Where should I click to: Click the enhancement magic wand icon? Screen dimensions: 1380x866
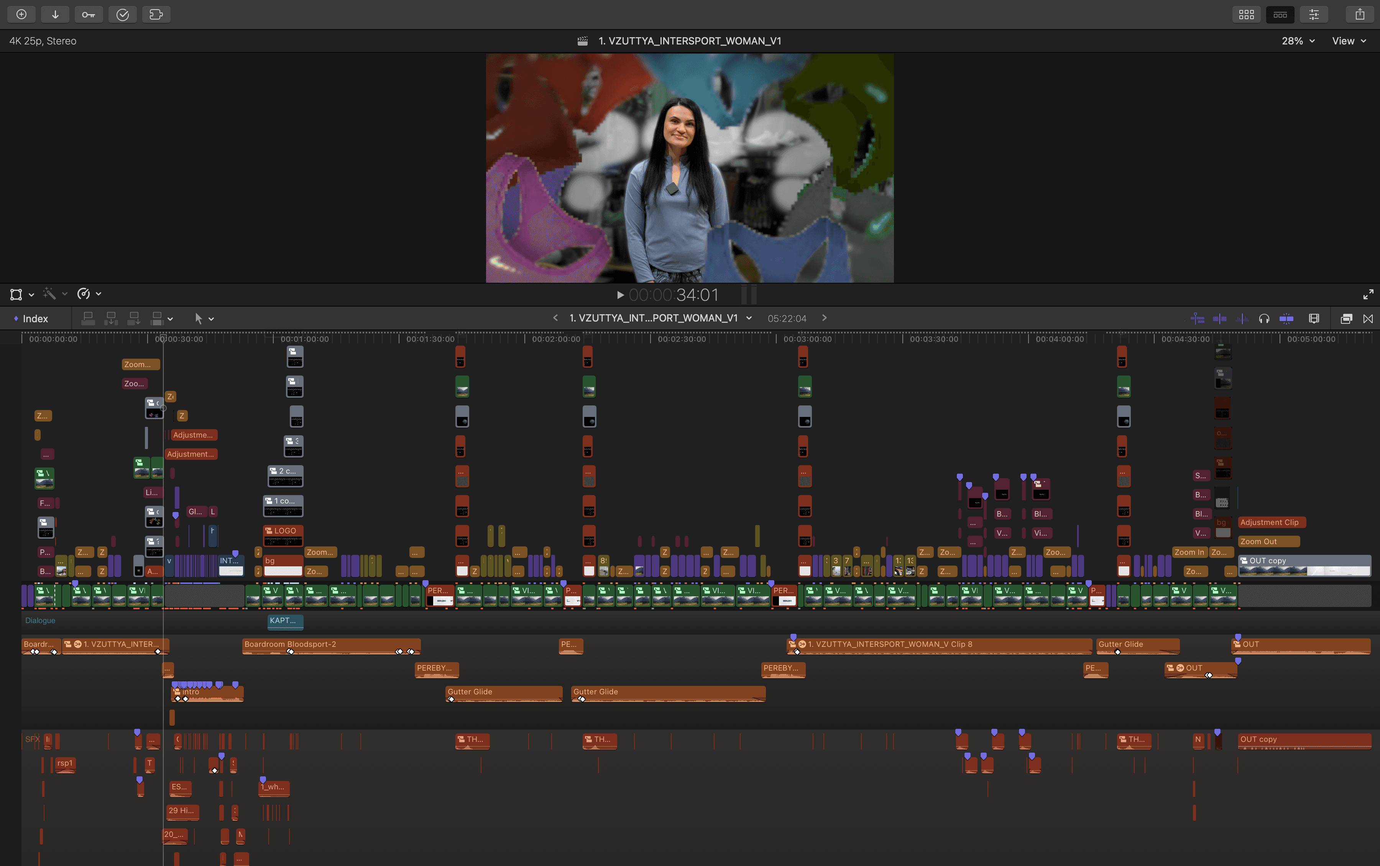click(x=50, y=294)
